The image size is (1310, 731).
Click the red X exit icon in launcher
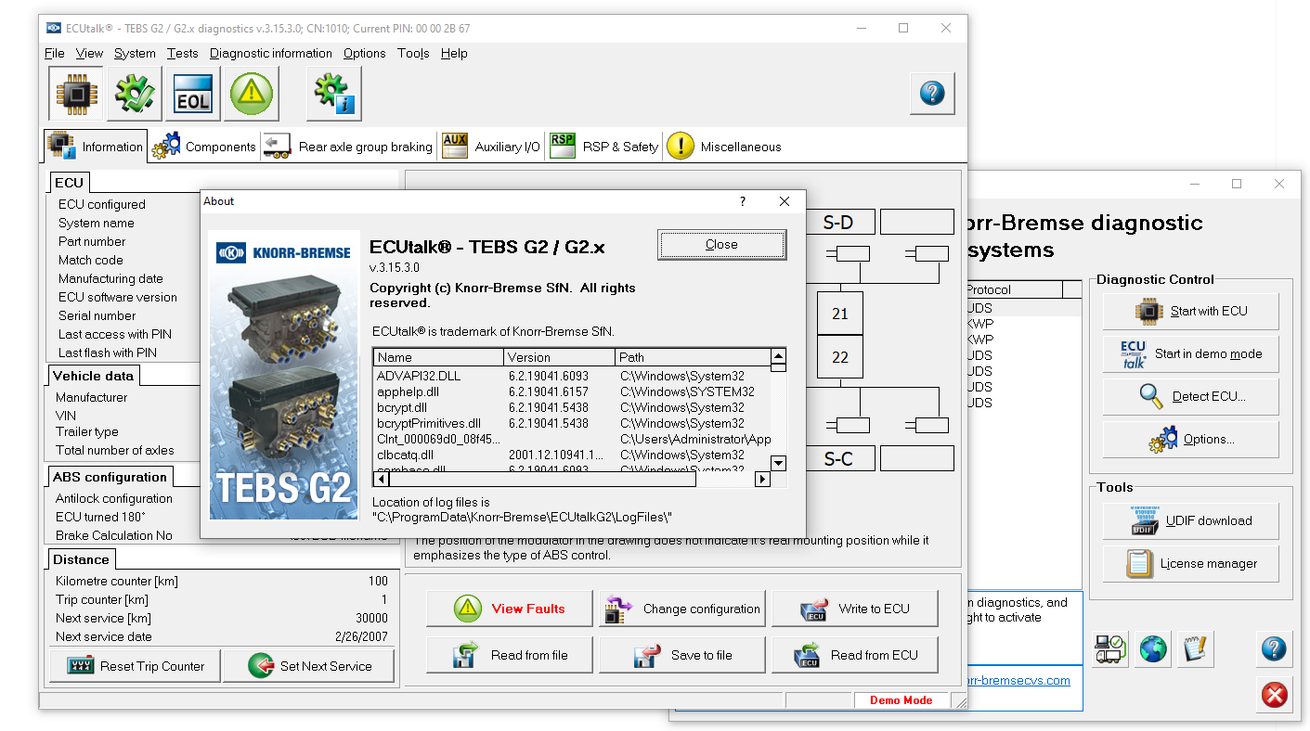1276,694
